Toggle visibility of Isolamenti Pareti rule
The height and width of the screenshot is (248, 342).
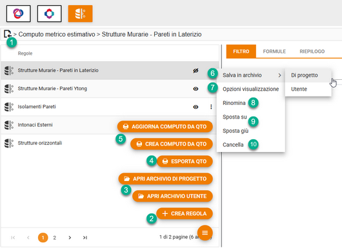click(x=196, y=107)
